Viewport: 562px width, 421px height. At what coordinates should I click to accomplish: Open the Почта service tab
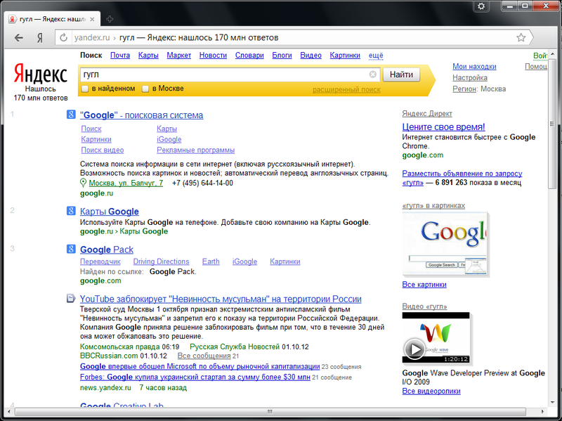click(x=120, y=56)
